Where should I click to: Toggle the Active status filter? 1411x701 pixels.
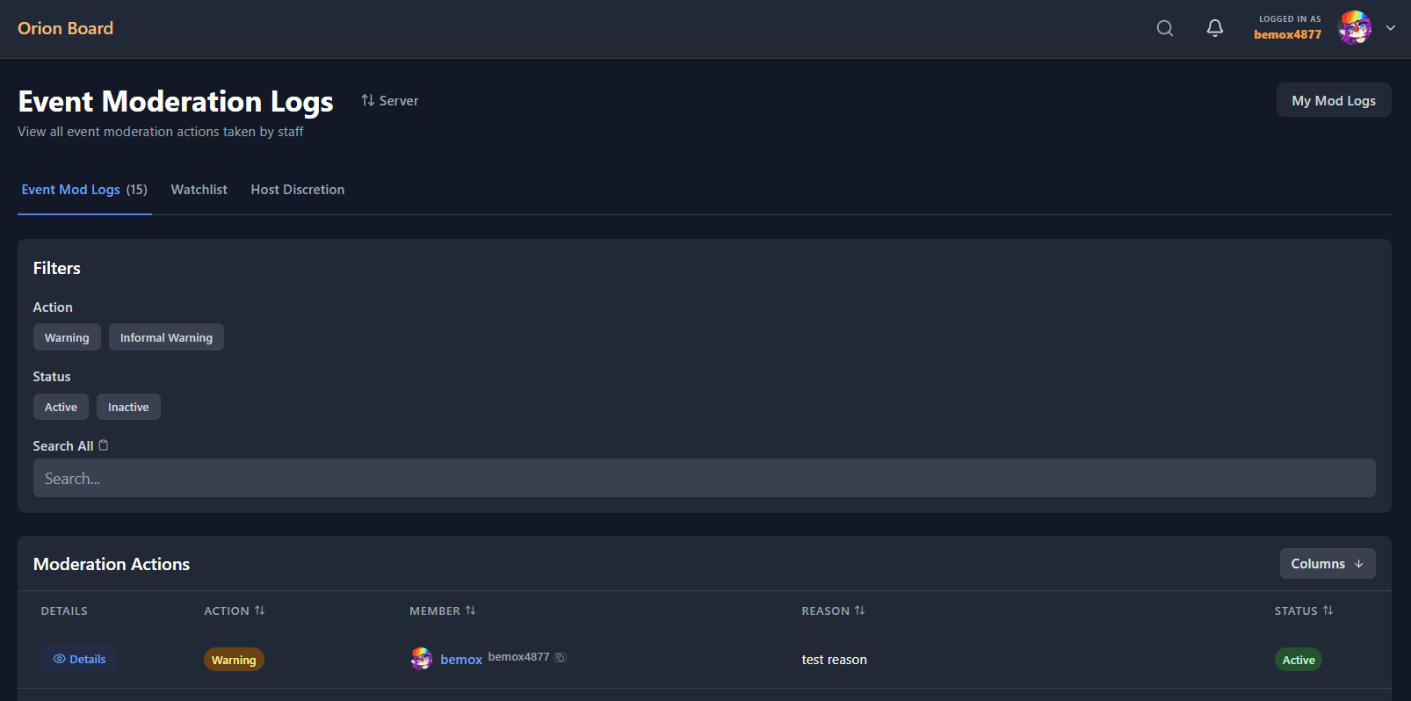61,407
